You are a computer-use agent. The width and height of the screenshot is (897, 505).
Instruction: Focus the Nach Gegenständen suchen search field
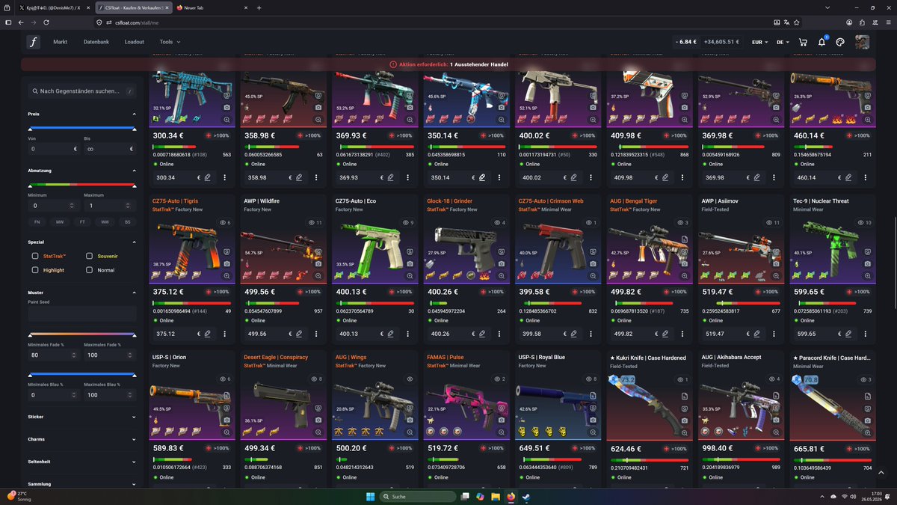click(x=82, y=91)
